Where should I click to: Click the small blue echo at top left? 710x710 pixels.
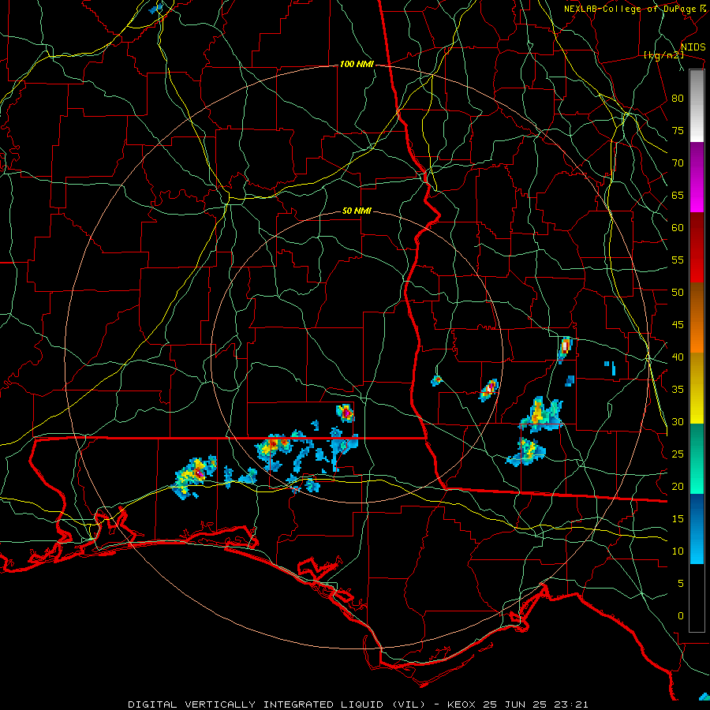[x=156, y=8]
